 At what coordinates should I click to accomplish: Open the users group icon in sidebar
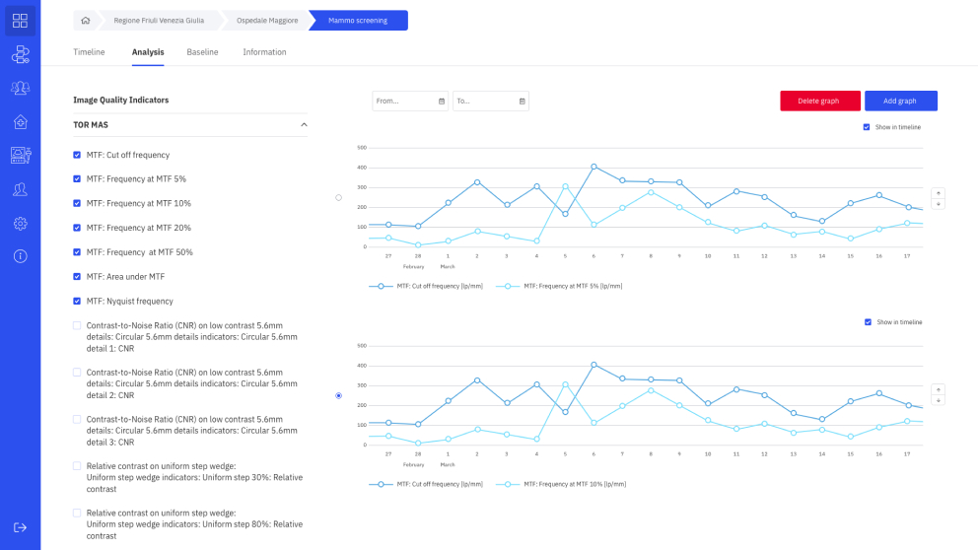[x=20, y=88]
